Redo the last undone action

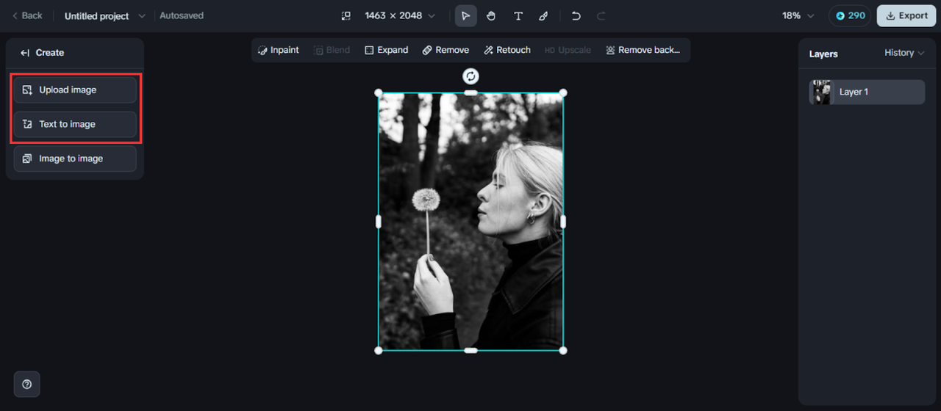[601, 15]
